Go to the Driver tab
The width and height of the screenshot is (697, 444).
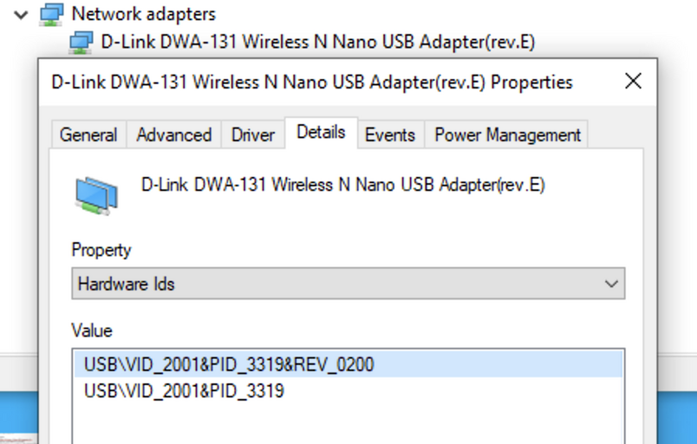(x=253, y=134)
